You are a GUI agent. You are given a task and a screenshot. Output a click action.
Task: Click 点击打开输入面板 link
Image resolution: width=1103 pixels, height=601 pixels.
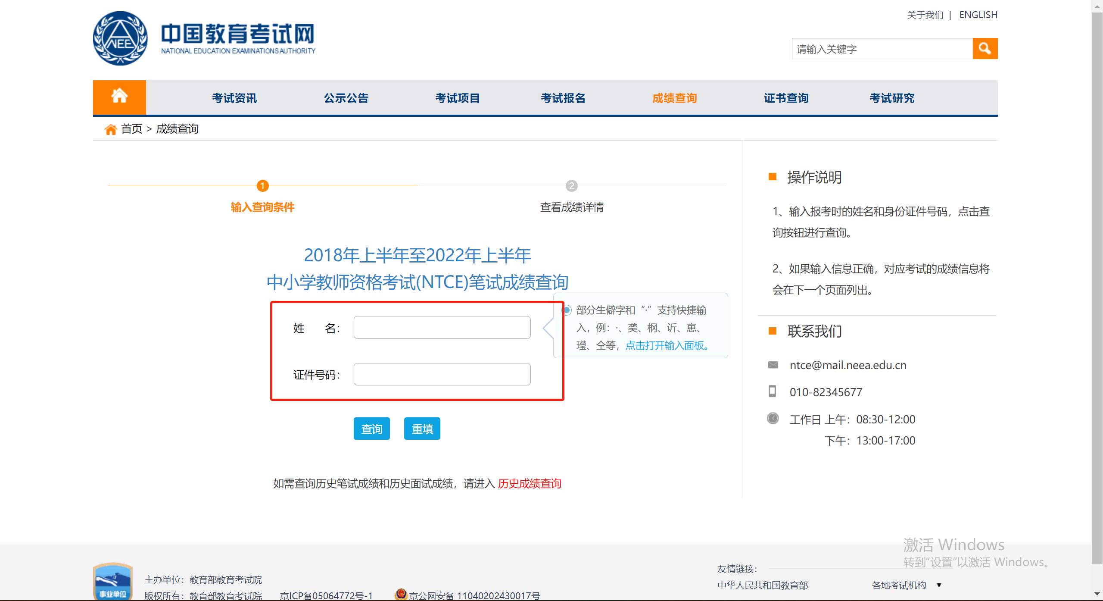point(666,345)
